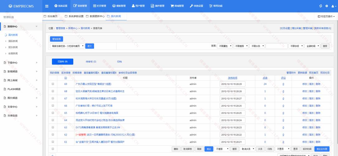Viewport: 338px width, 156px height.
Task: Open 插件管理 in top navigation
Action: (x=158, y=6)
